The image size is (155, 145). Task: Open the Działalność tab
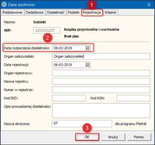point(56,12)
